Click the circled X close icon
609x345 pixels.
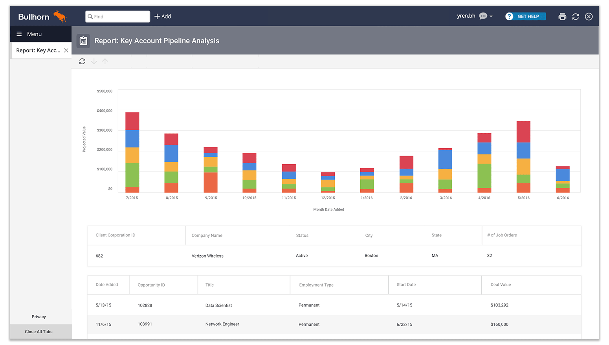589,16
